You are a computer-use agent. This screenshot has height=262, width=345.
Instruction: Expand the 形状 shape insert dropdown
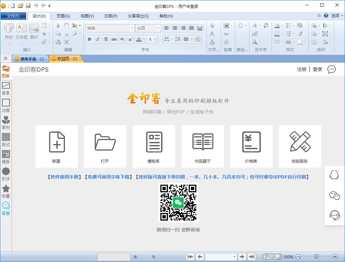click(9, 44)
